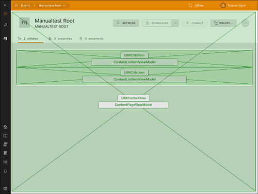
Task: Click the REFRESH button
Action: [x=126, y=23]
